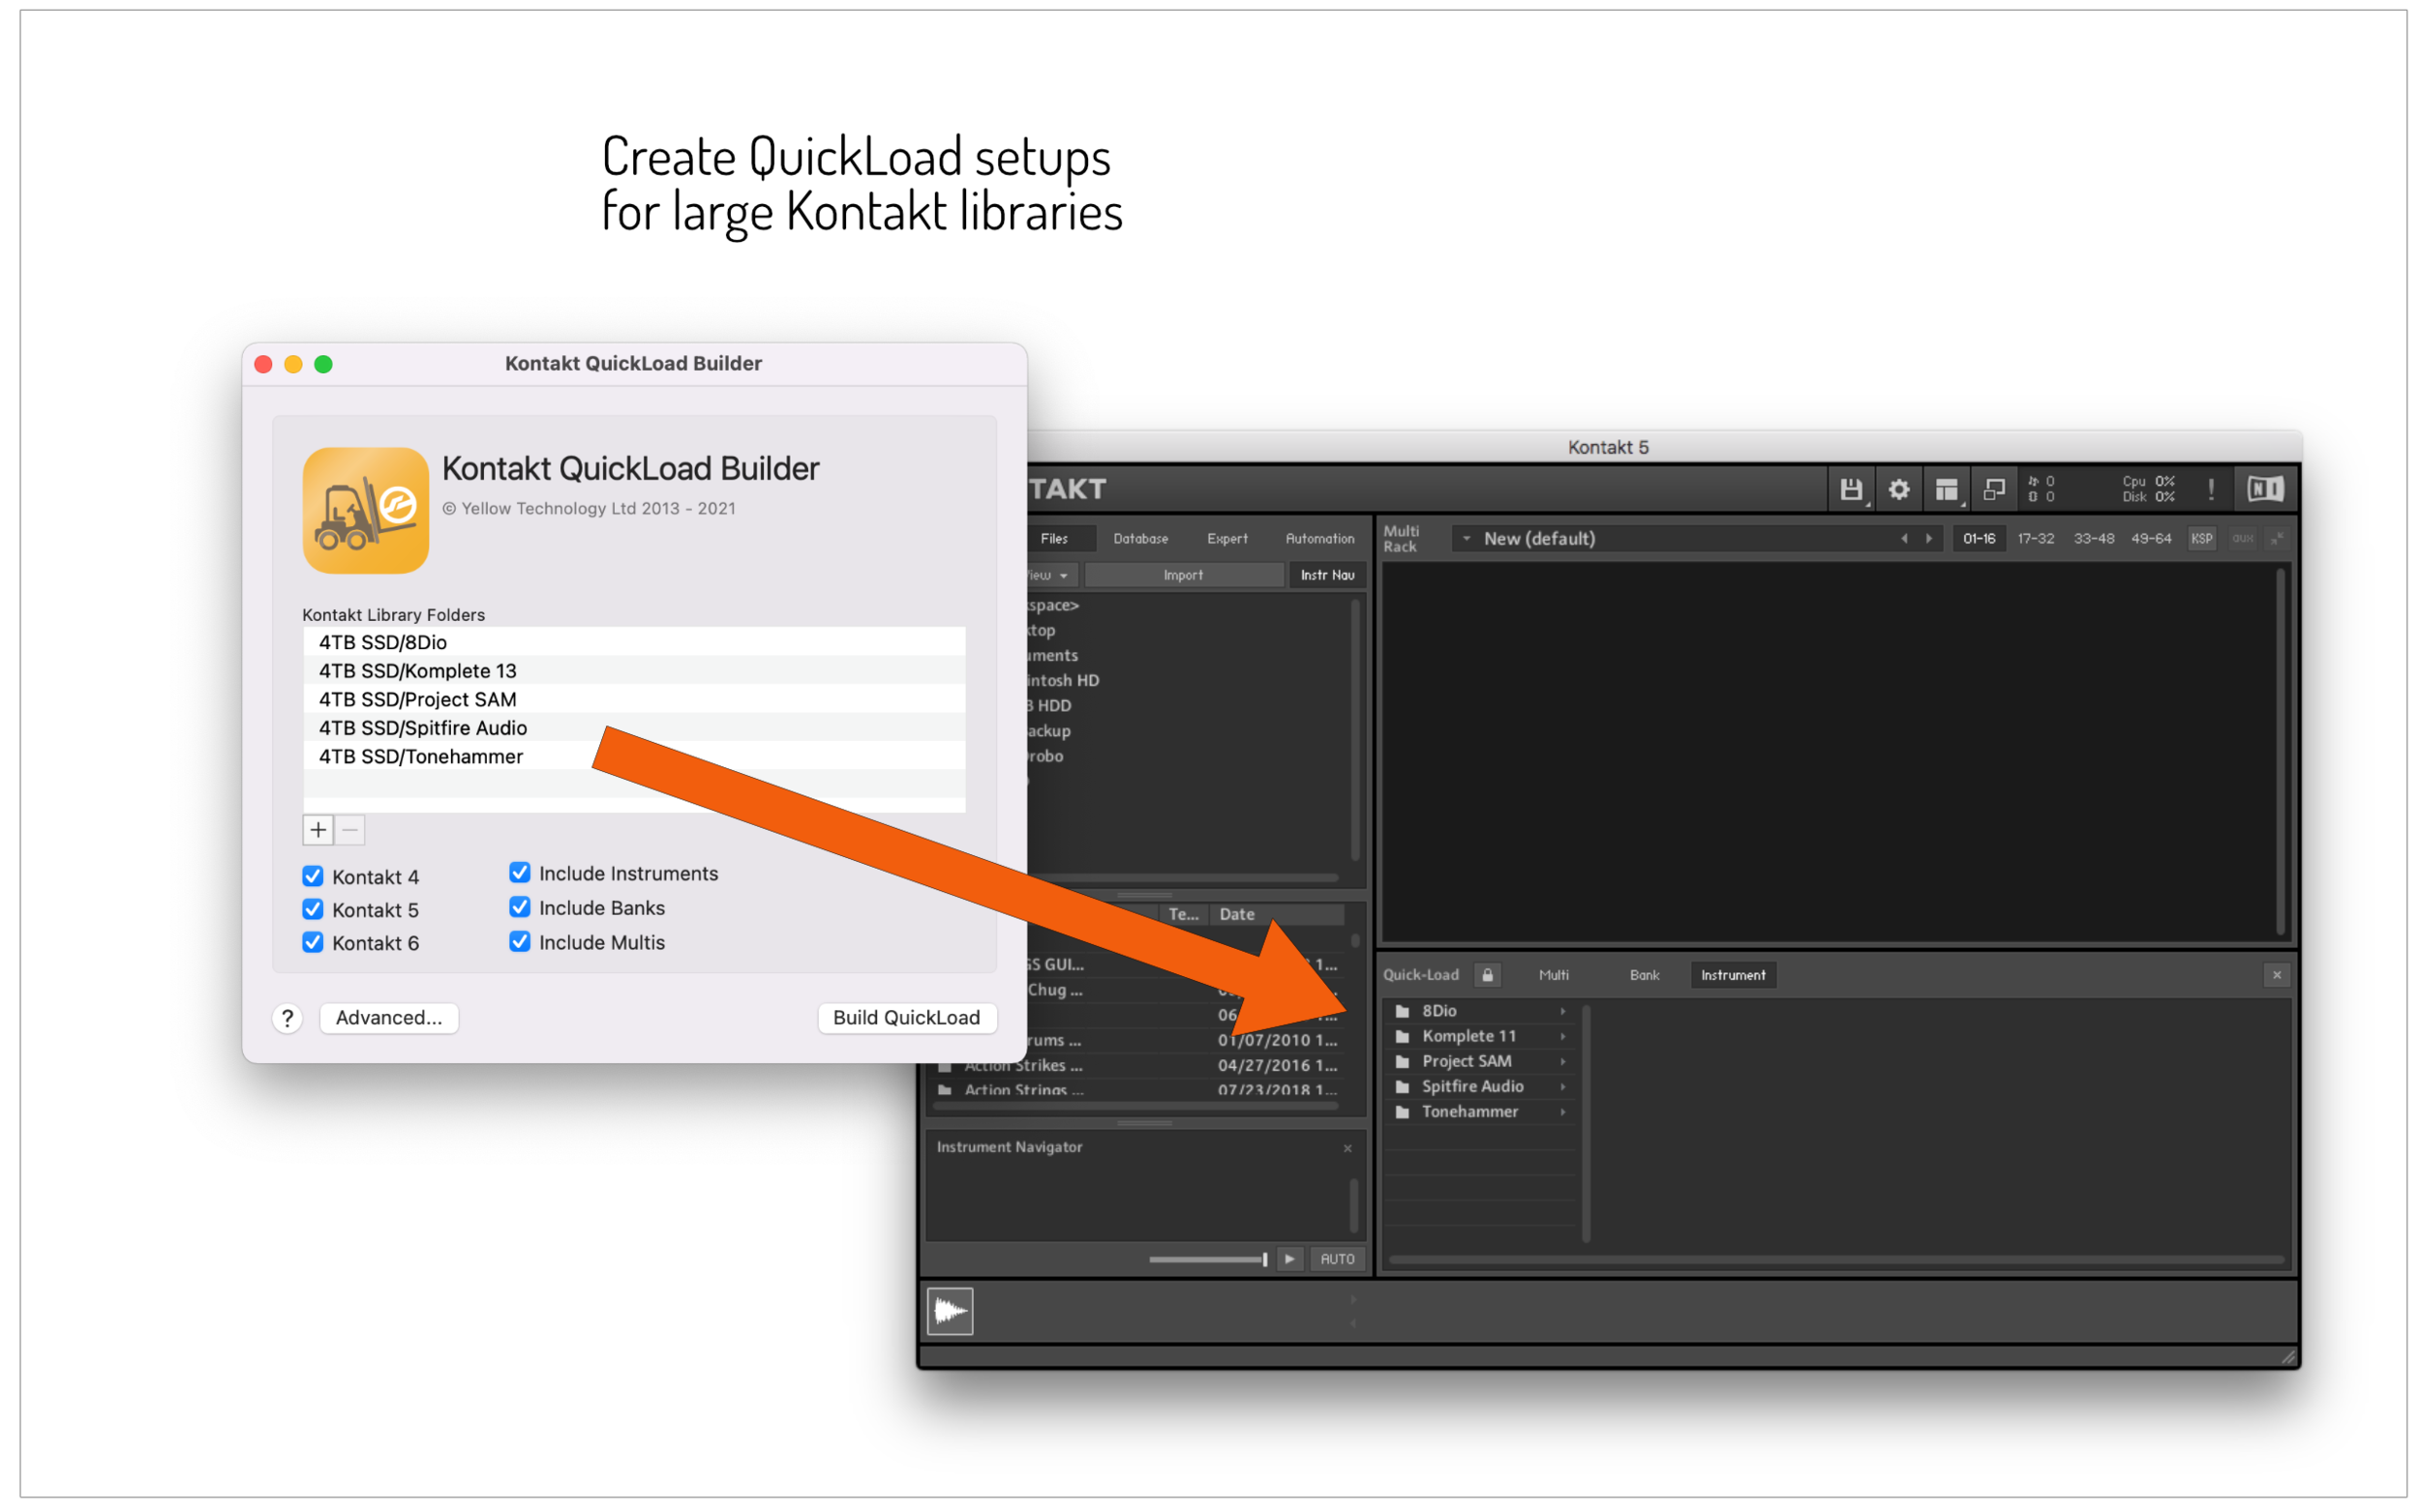Show rack page 17-32

[x=2035, y=538]
